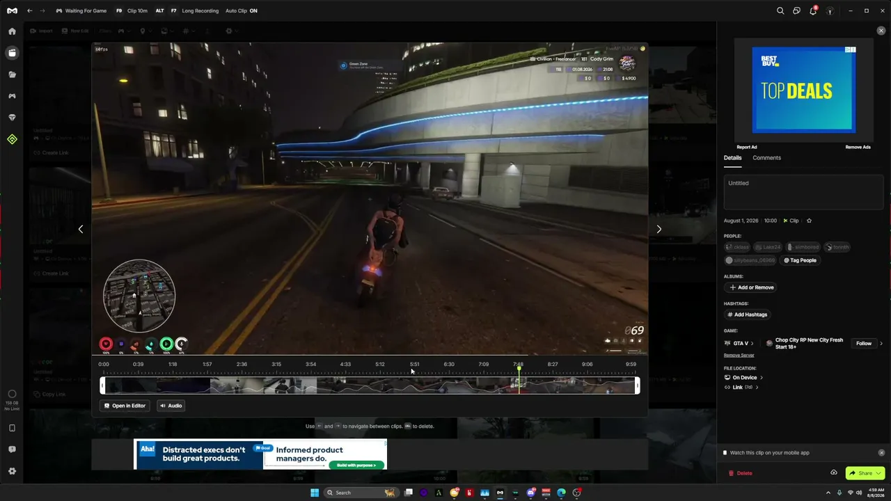Click the timeline playhead marker
891x501 pixels.
pos(519,368)
